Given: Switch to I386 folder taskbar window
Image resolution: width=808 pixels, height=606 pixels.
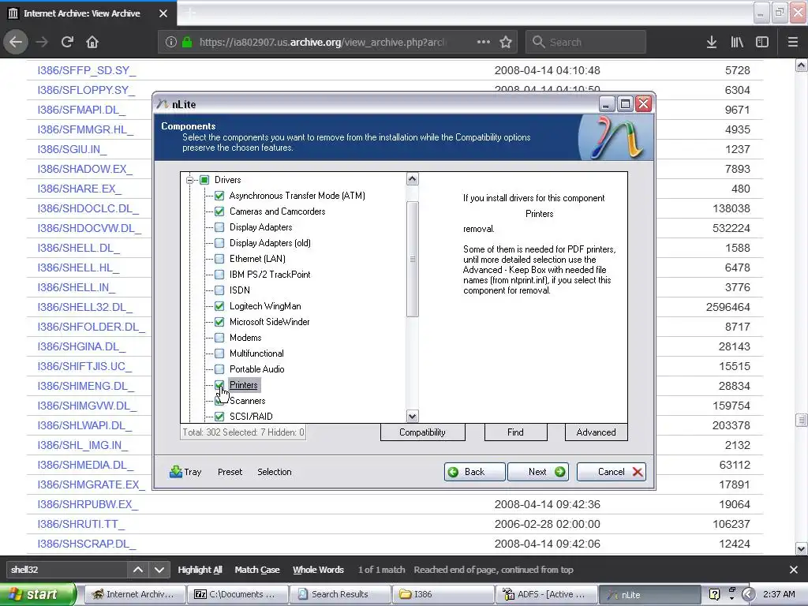Looking at the screenshot, I should [x=443, y=594].
